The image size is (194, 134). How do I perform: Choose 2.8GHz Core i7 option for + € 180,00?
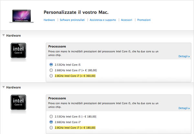[51, 128]
